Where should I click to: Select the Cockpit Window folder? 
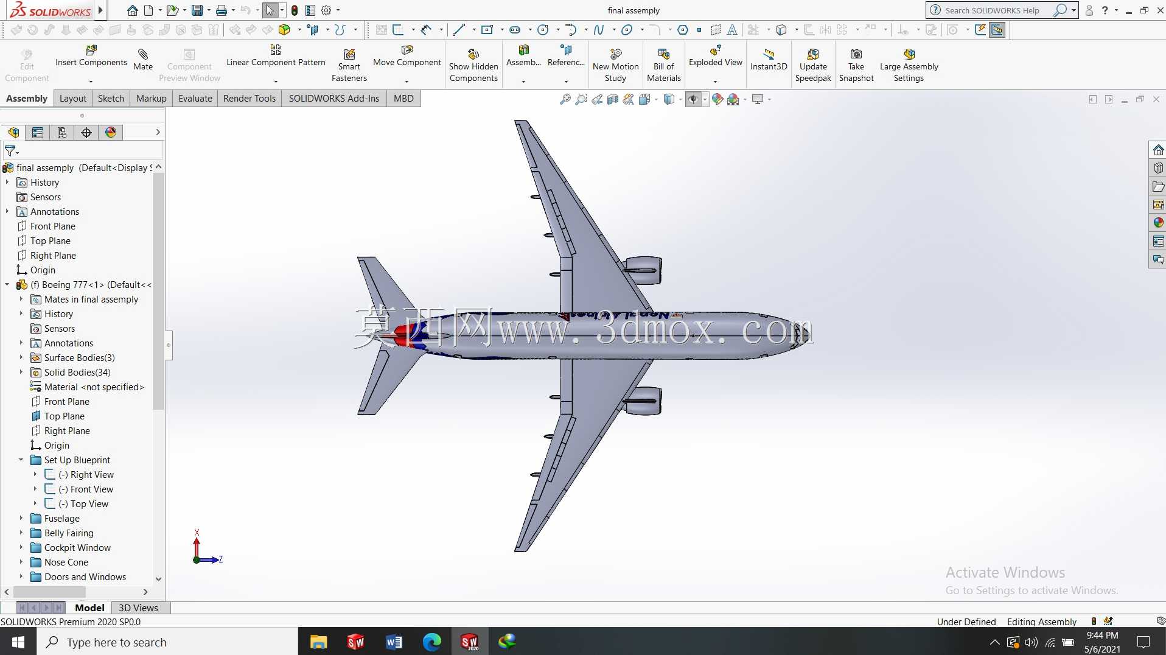tap(77, 548)
